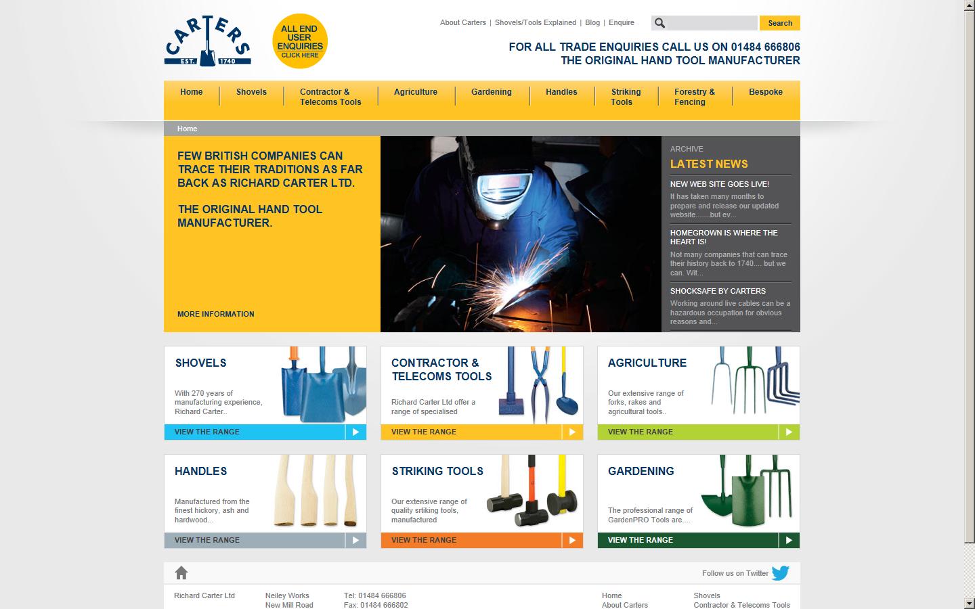Open the Shovels navigation item
The image size is (975, 609).
pos(251,93)
